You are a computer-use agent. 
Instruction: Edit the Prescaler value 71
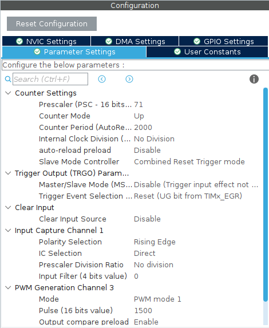(139, 104)
